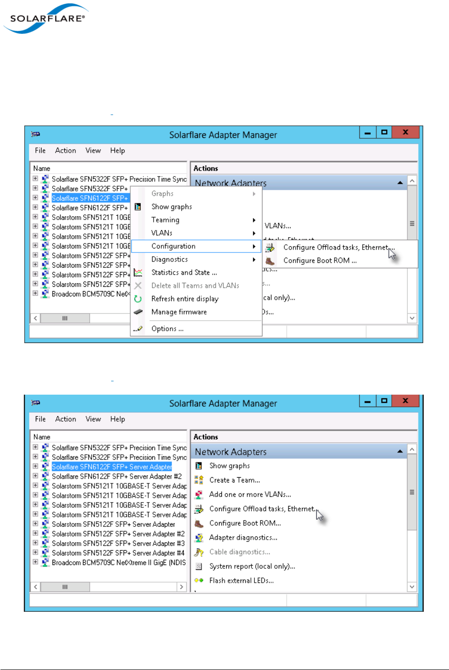
Task: Click Statistics and State chart icon in context menu
Action: 138,272
